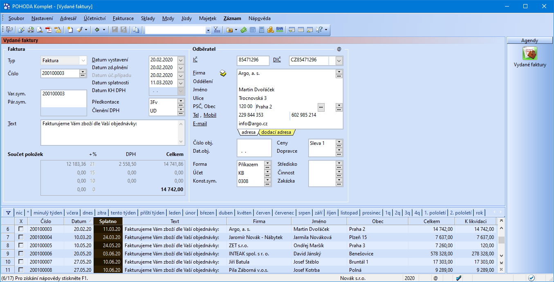Click the green banknote toolbar icon
Image resolution: width=554 pixels, height=282 pixels.
click(x=244, y=30)
